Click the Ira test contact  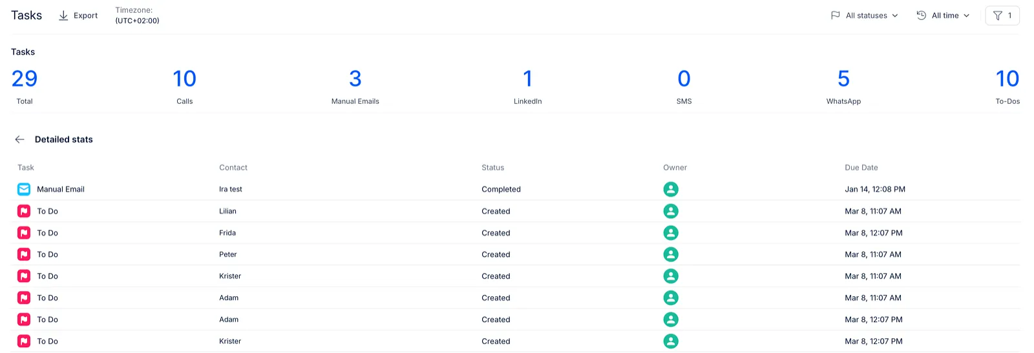click(x=231, y=189)
